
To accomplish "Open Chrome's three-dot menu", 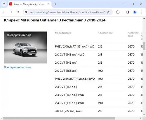I will (x=141, y=12).
